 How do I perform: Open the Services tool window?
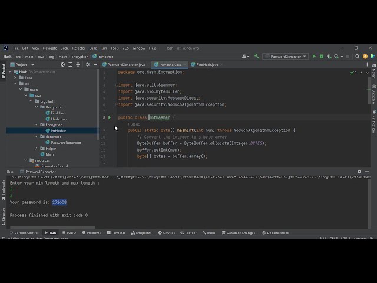[x=166, y=233]
